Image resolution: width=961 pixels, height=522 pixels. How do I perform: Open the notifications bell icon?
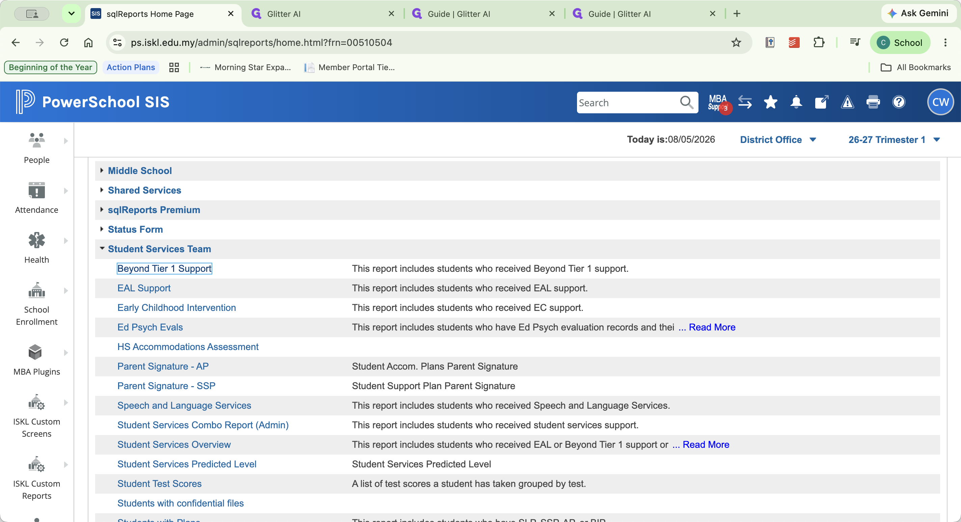(x=796, y=102)
